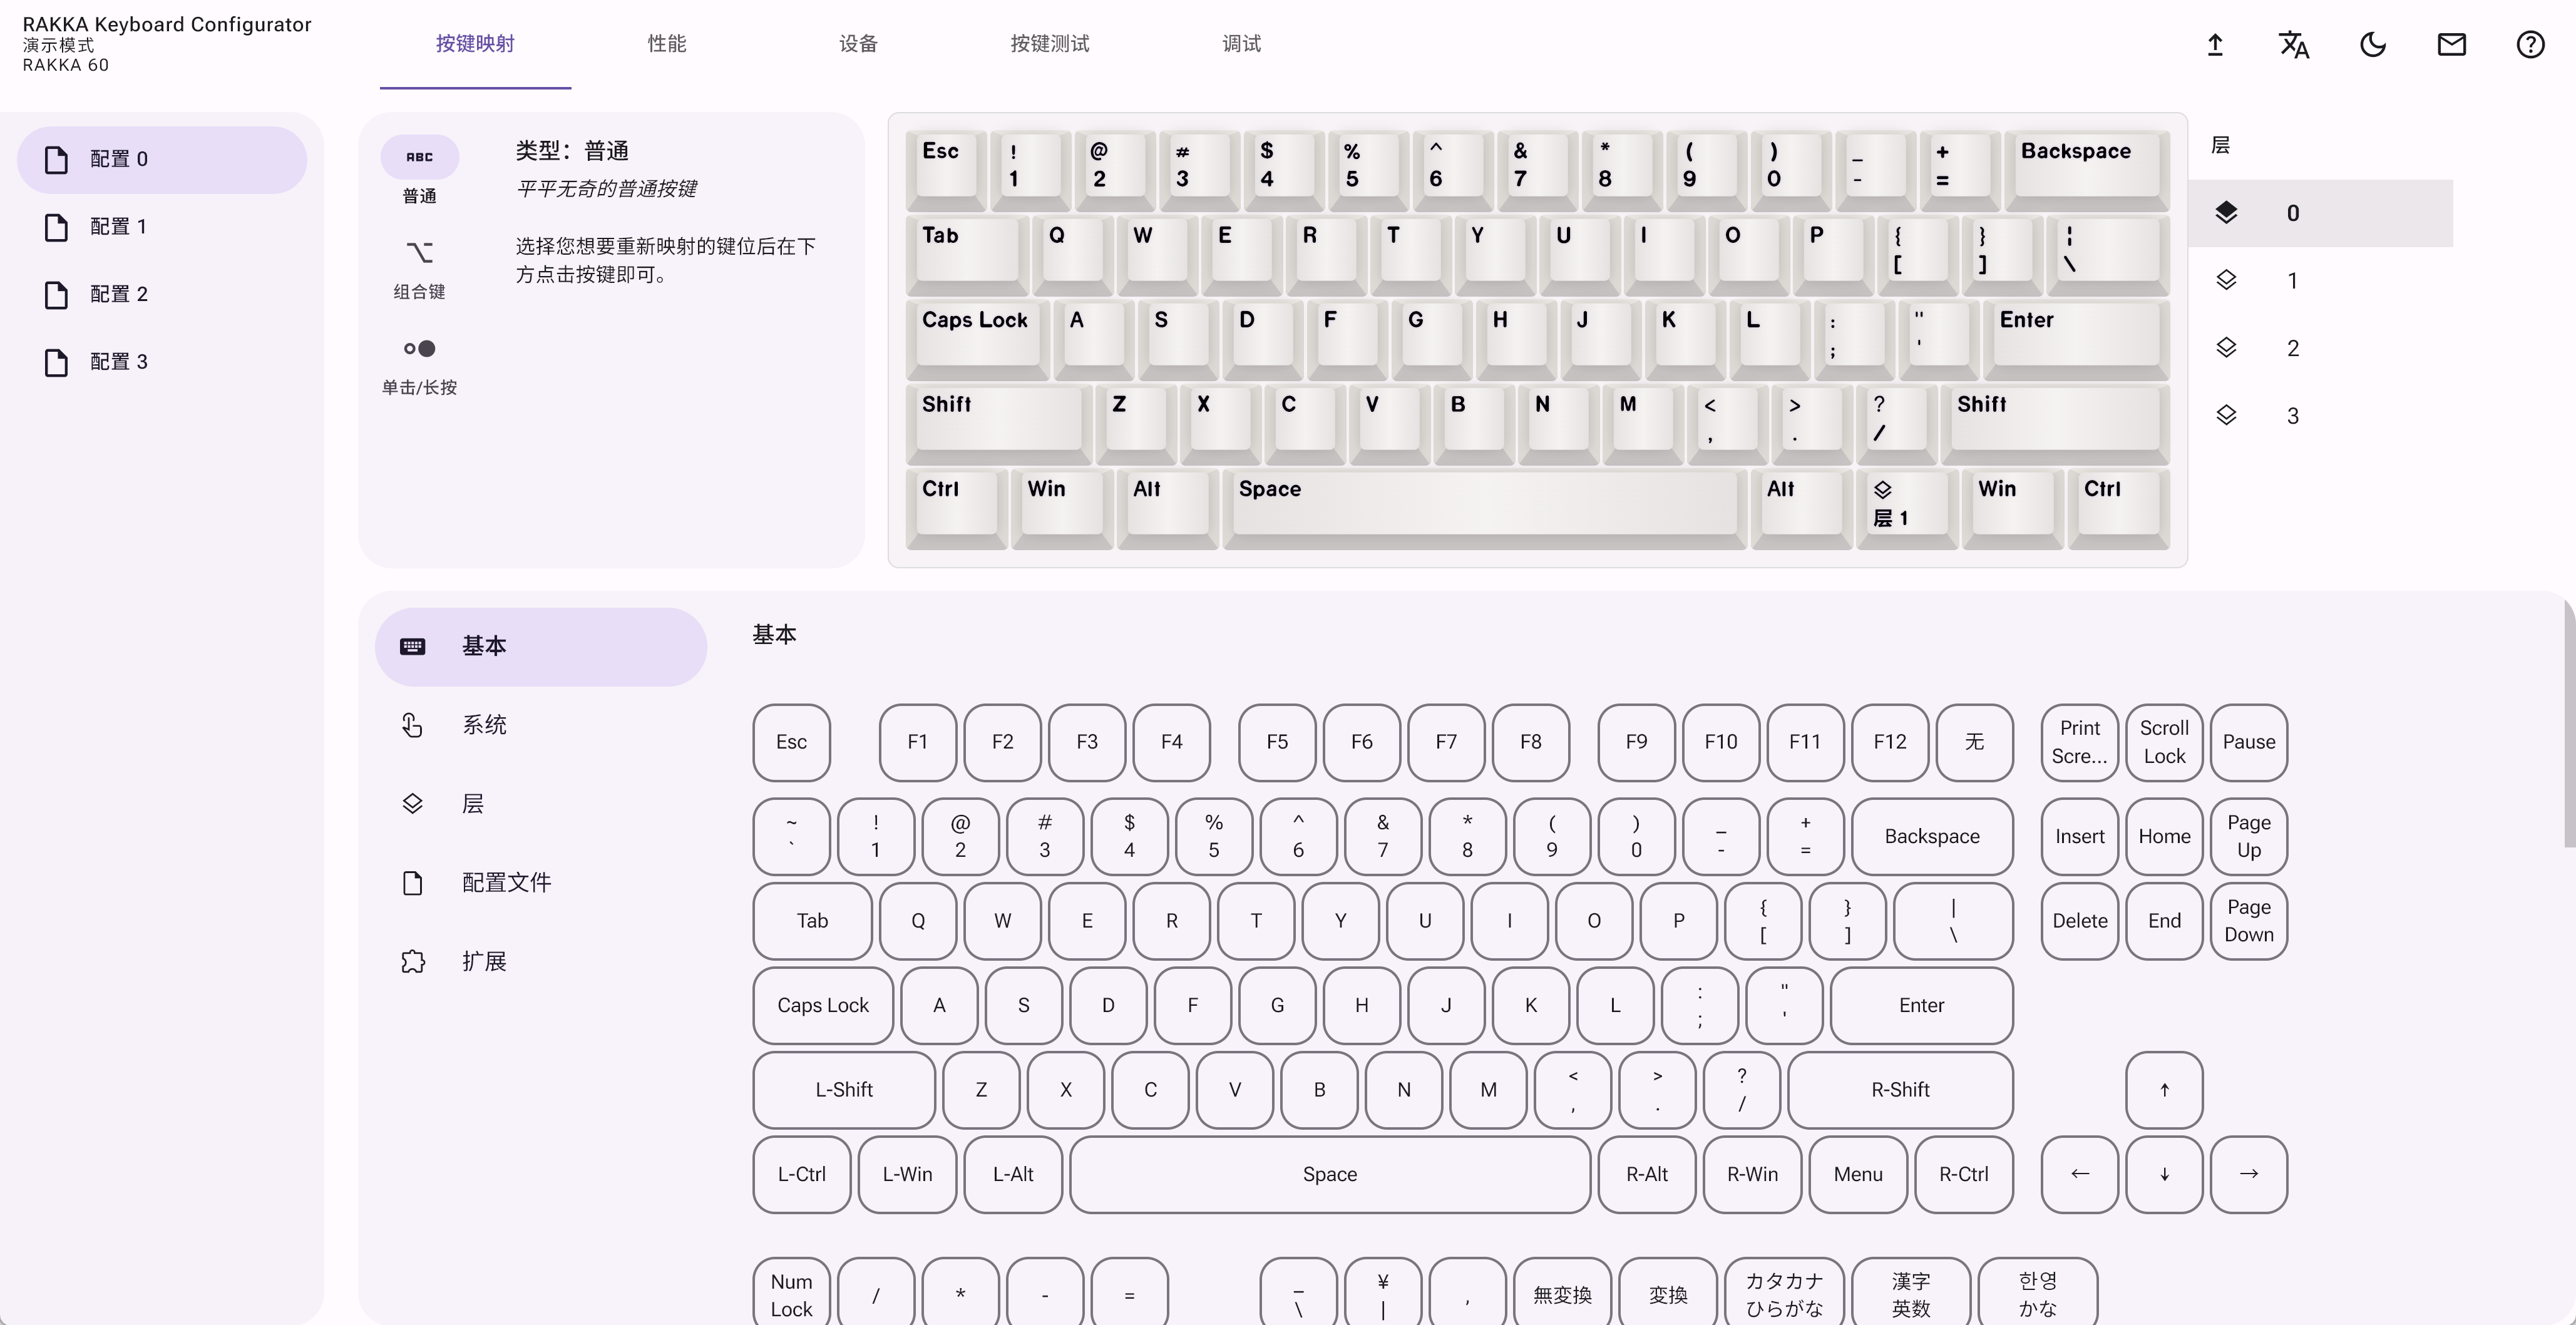Choose the Delete keycode button
Screen dimensions: 2576x1325
pos(2079,921)
